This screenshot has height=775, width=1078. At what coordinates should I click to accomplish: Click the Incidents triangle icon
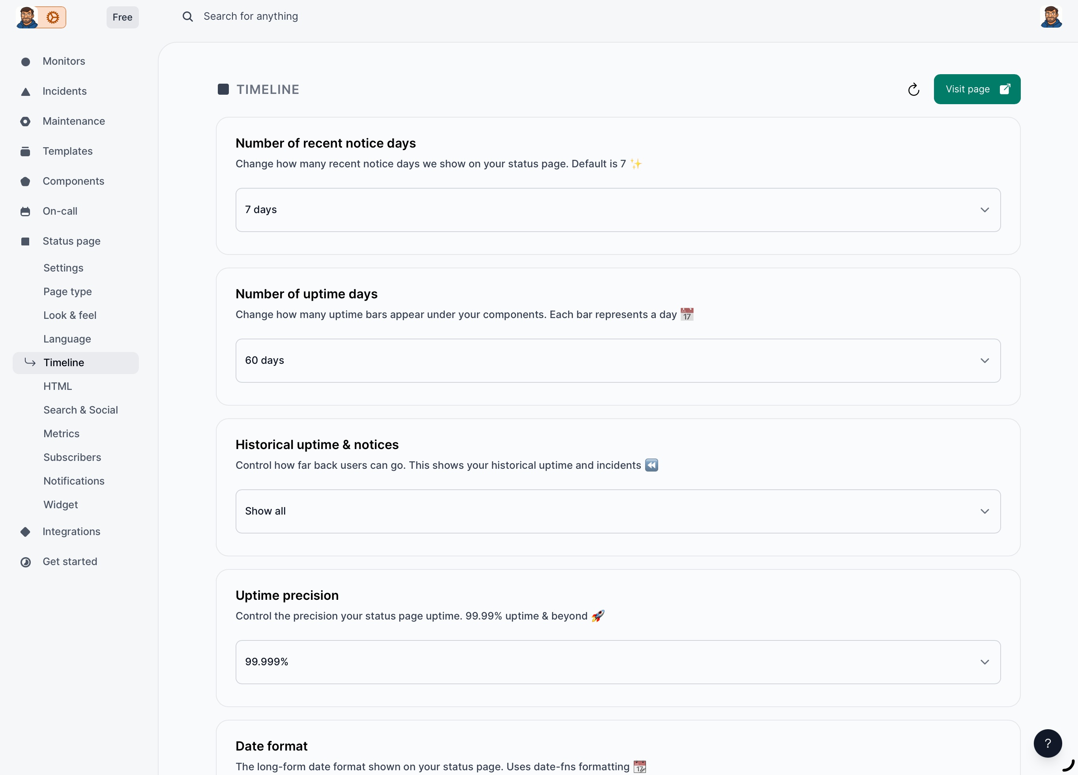[x=26, y=92]
